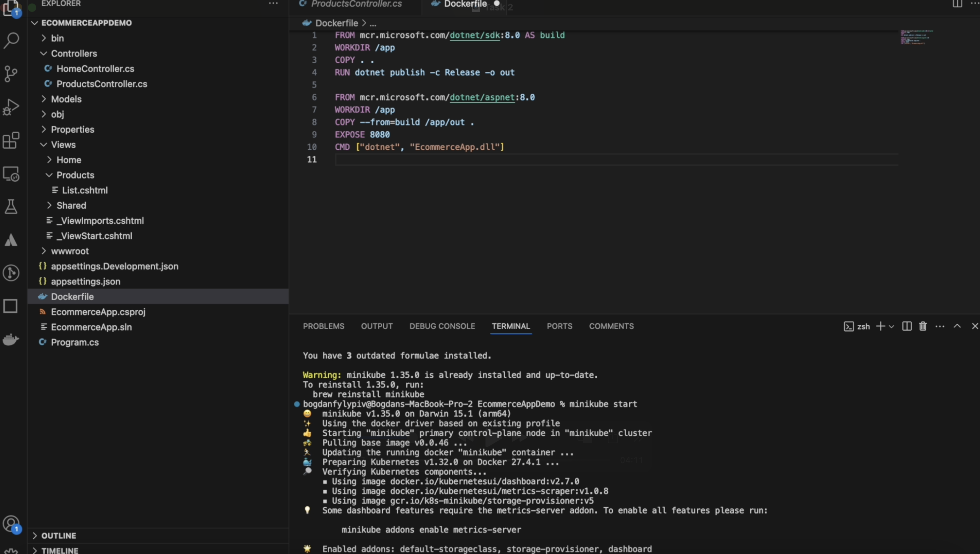Open the Run and Debug view
980x554 pixels.
[11, 107]
